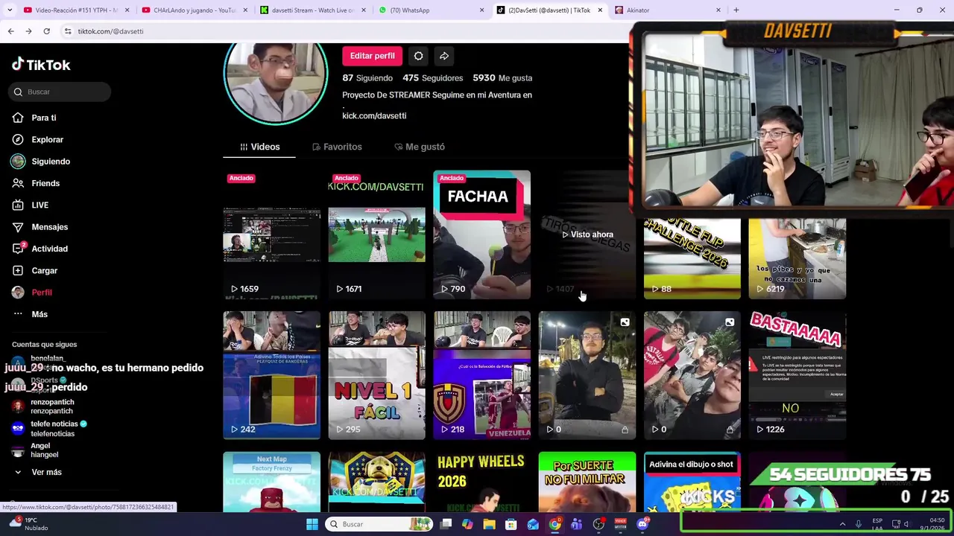The height and width of the screenshot is (536, 954).
Task: Switch to the Favoritos tab
Action: pyautogui.click(x=337, y=147)
